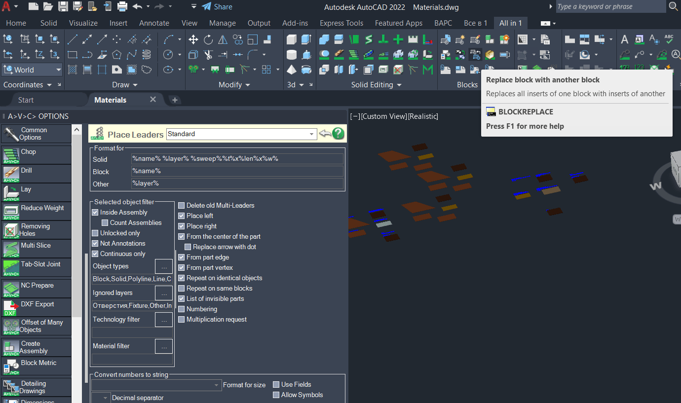Open Ignored layers ellipsis button

[x=164, y=293]
